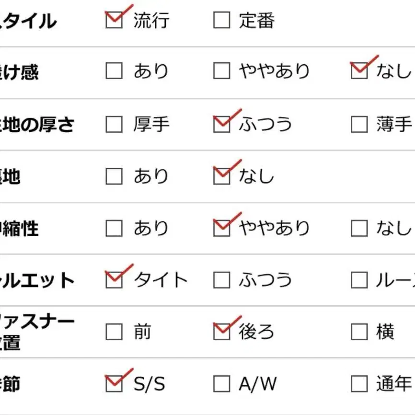Uncheck the ややあり checkbox in 伸縮性 row
Screen dimensions: 415x415
(x=221, y=228)
